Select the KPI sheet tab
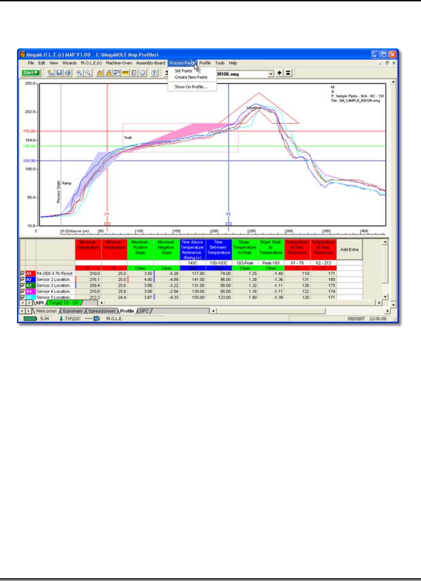This screenshot has height=581, width=421. (x=40, y=303)
